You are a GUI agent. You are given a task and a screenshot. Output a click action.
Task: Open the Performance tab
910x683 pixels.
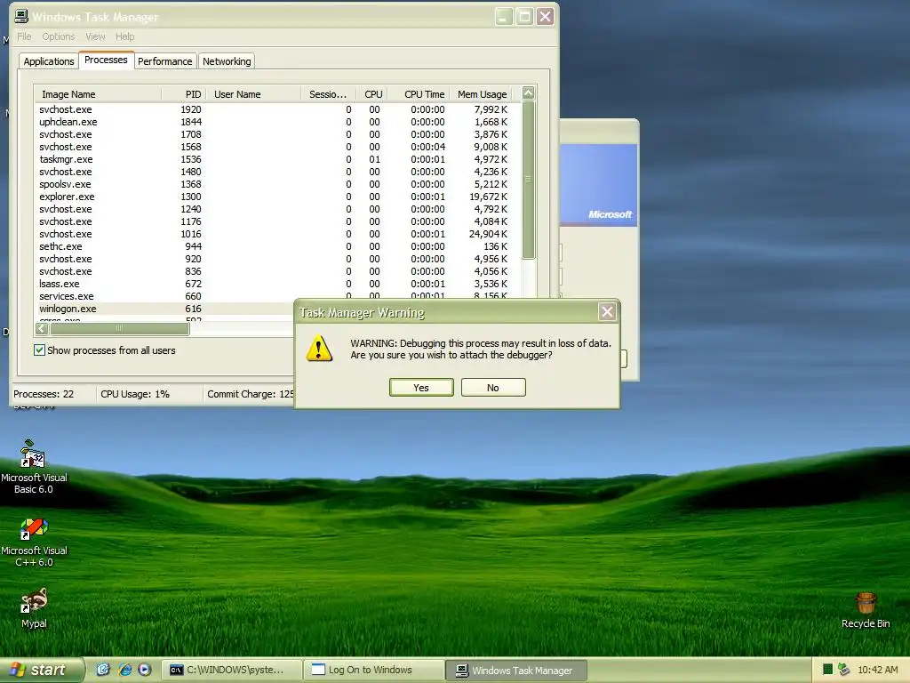click(x=164, y=61)
